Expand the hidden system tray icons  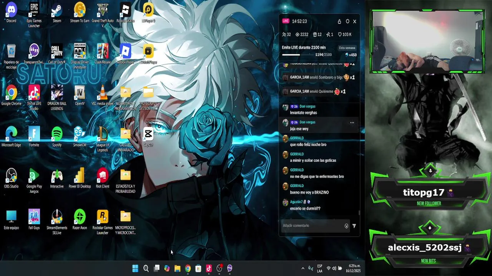coord(303,268)
